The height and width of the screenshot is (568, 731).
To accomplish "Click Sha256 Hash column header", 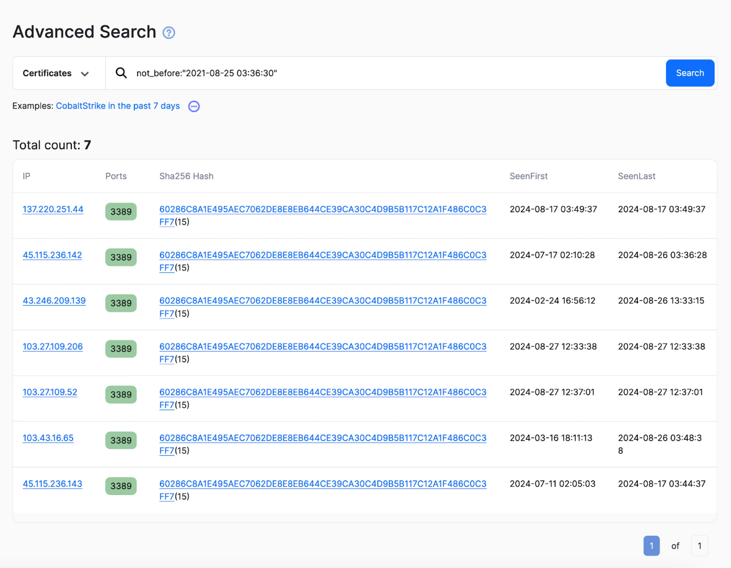I will [186, 176].
